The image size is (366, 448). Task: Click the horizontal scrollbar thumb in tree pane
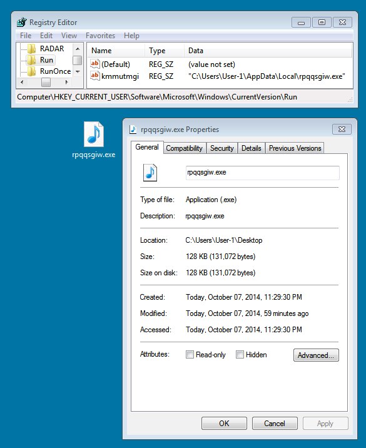pos(46,83)
